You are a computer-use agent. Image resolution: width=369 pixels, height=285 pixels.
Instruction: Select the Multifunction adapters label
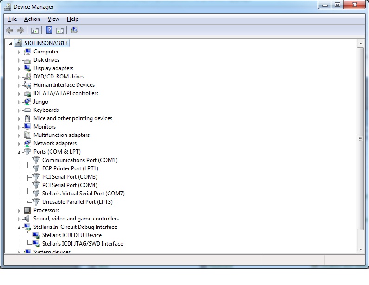(x=61, y=135)
